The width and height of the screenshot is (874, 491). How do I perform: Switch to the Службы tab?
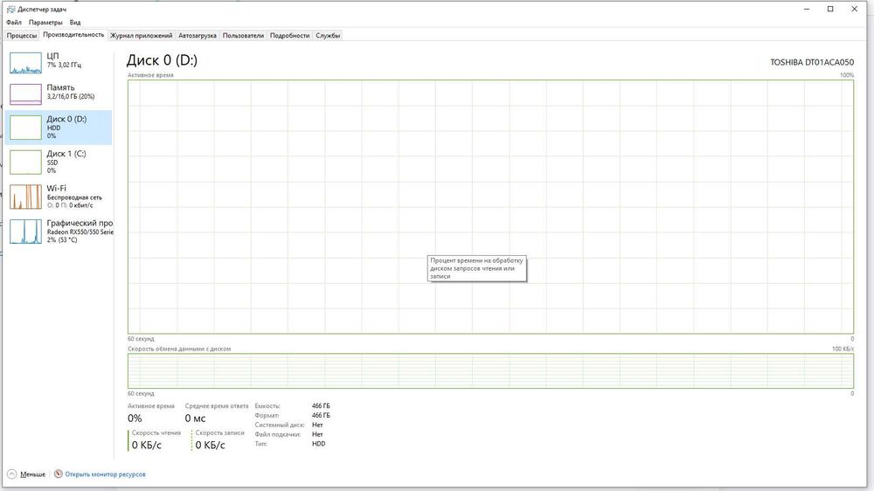(x=328, y=36)
